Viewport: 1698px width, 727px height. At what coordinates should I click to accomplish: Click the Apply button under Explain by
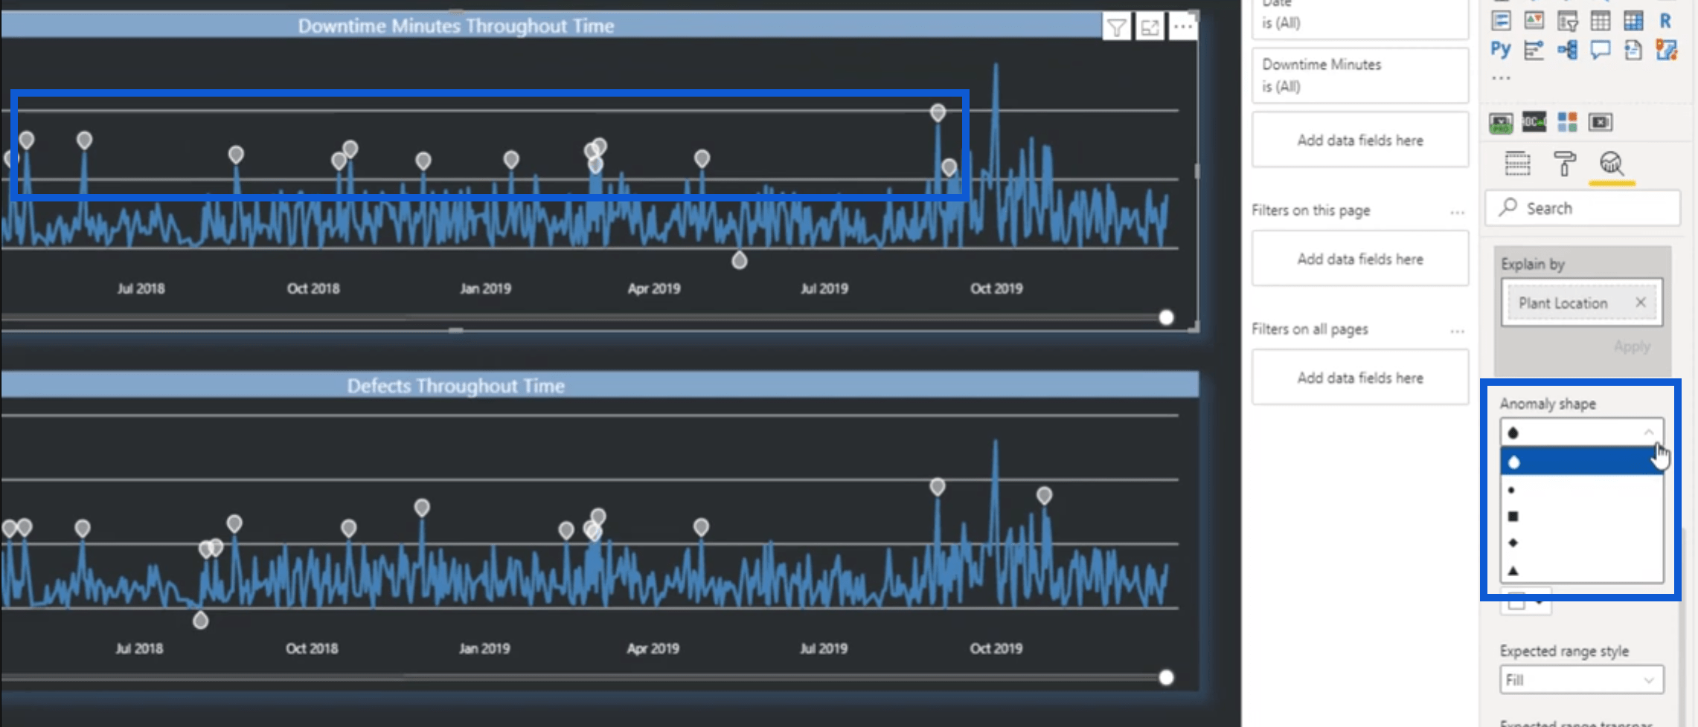click(x=1632, y=346)
